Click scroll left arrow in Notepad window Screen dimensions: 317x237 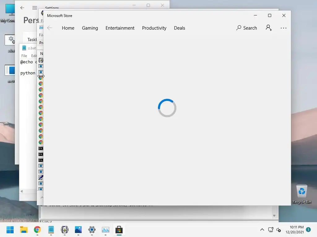22,191
